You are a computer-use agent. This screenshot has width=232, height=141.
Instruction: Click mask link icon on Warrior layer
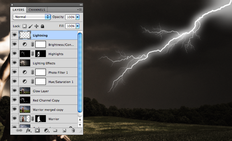point(32,119)
